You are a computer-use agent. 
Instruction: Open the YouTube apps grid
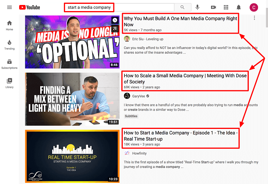[x=226, y=7]
